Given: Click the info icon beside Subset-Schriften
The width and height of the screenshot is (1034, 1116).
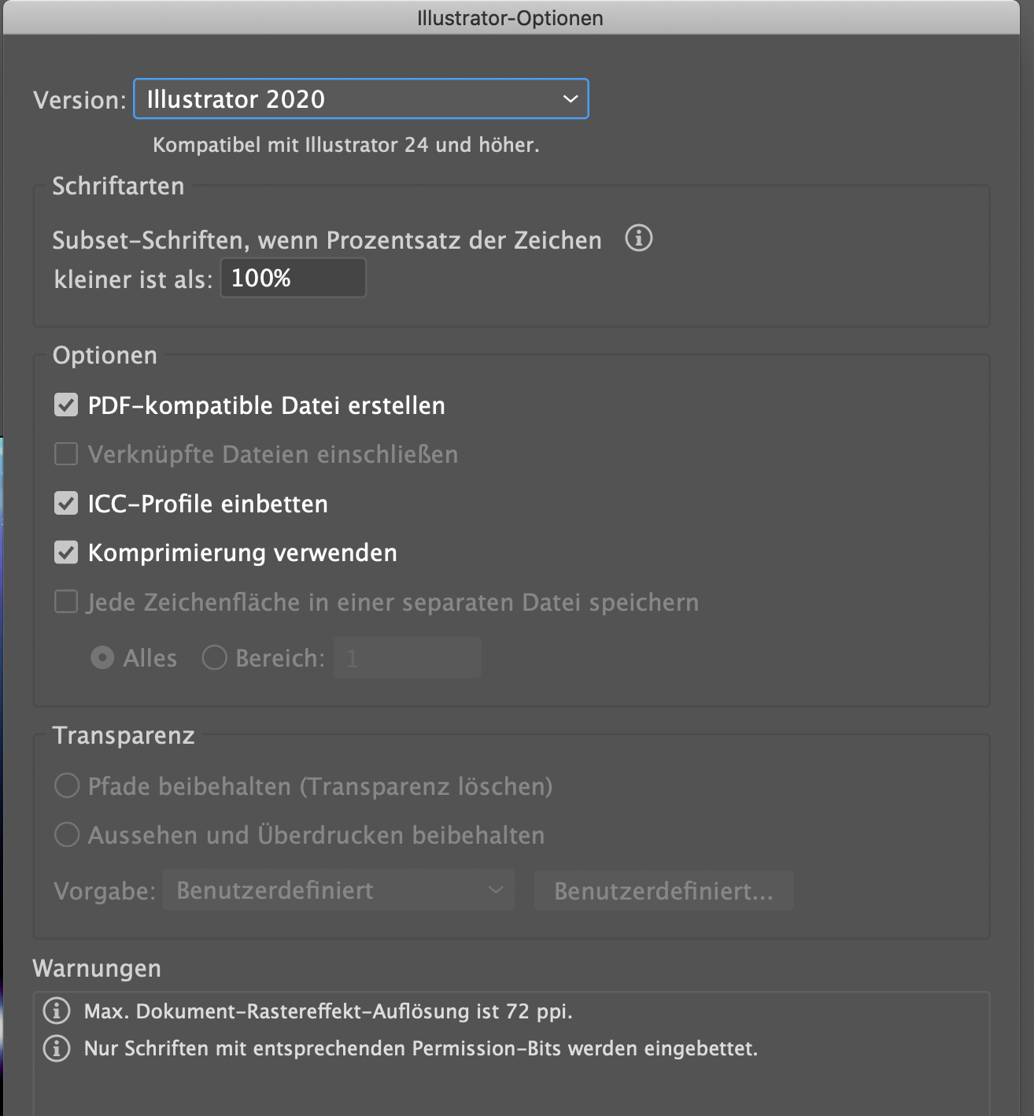Looking at the screenshot, I should (638, 239).
